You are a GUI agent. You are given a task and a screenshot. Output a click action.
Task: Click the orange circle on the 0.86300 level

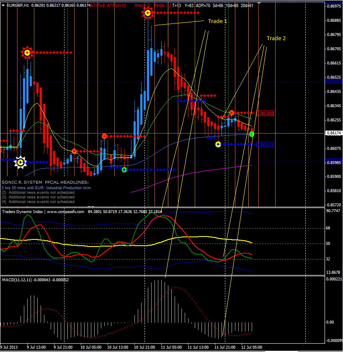click(x=232, y=113)
